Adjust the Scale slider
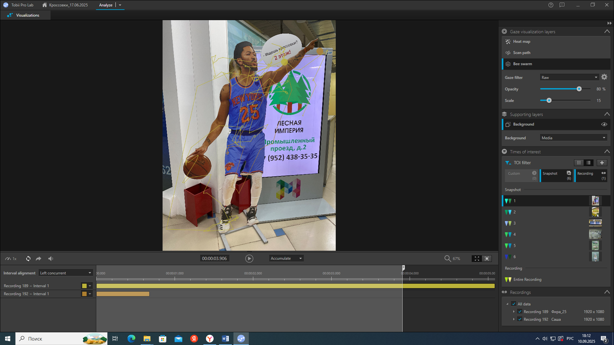Viewport: 614px width, 345px height. [x=549, y=100]
